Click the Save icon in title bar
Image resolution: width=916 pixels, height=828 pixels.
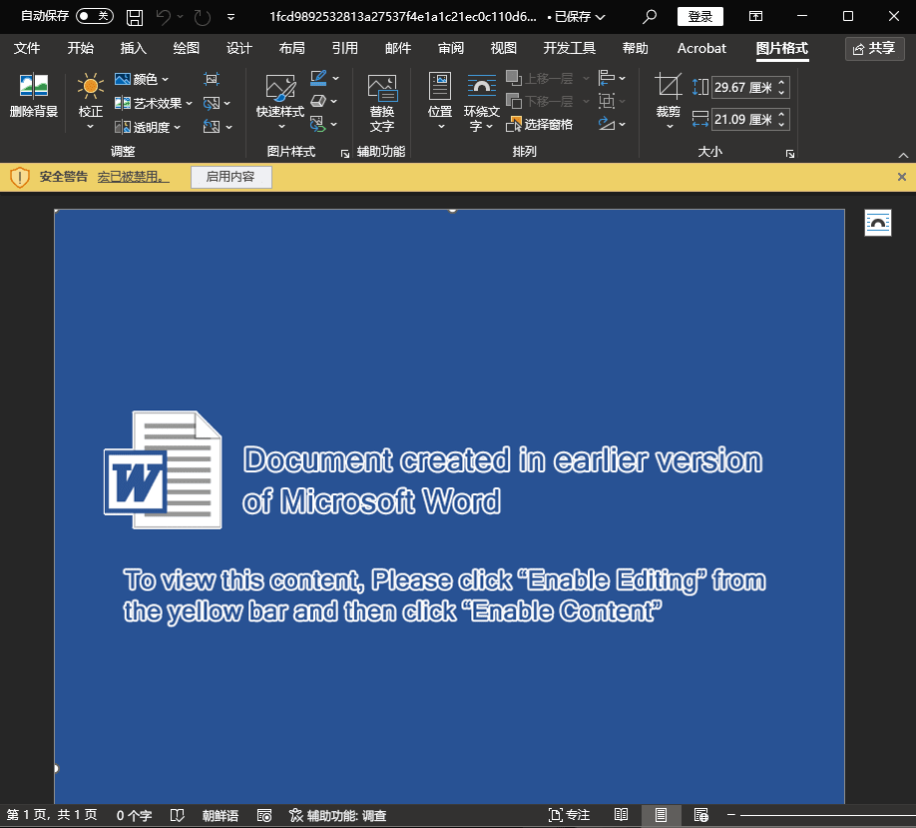click(x=135, y=17)
